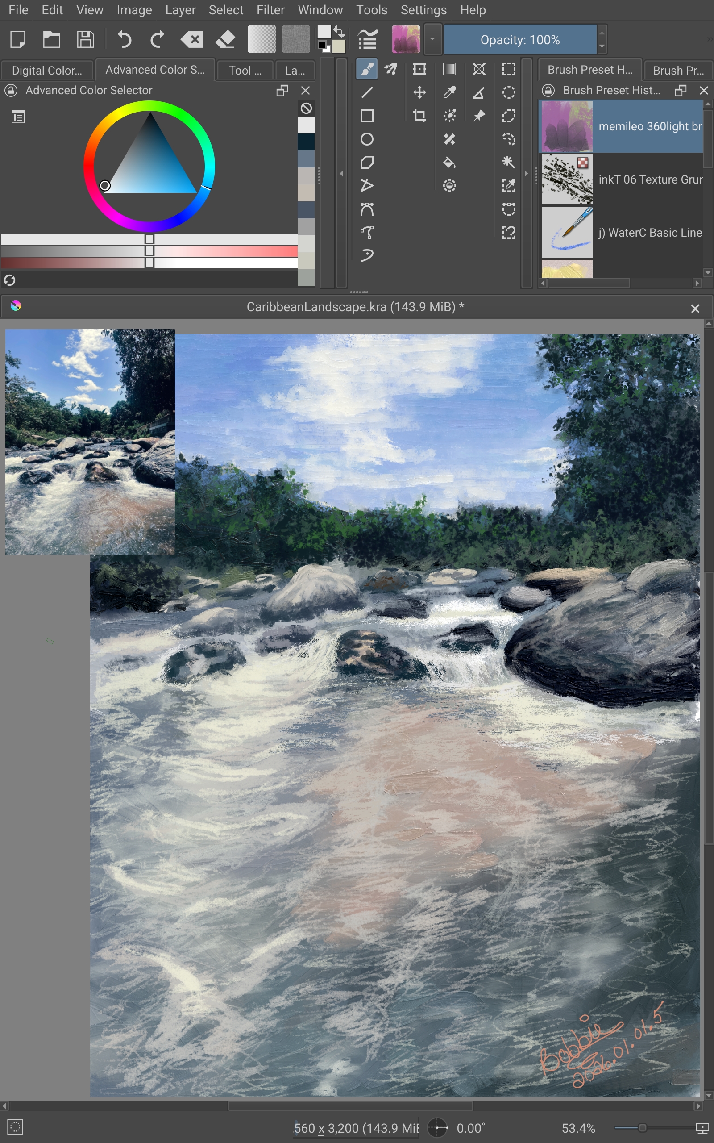
Task: Pick the Color Sampler eyedropper tool
Action: pos(449,92)
